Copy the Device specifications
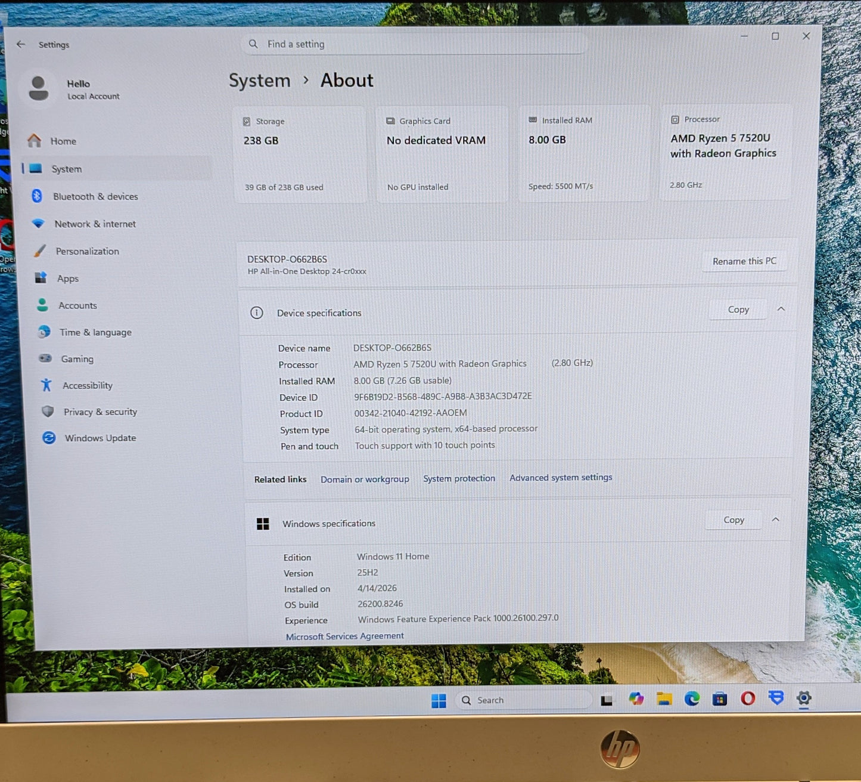The width and height of the screenshot is (861, 782). tap(738, 310)
